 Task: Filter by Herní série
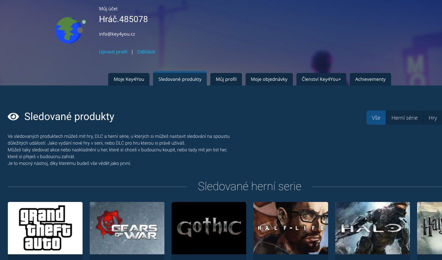404,118
